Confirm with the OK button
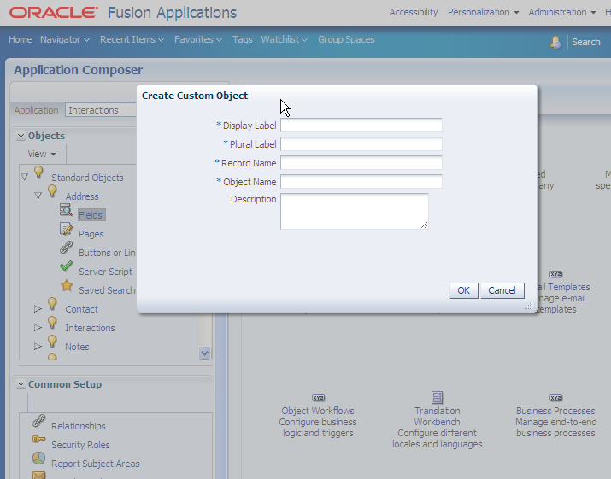 pyautogui.click(x=464, y=290)
